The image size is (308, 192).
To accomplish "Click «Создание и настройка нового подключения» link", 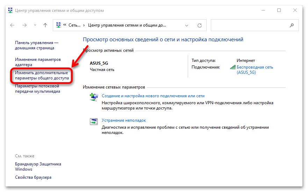I will (x=153, y=95).
